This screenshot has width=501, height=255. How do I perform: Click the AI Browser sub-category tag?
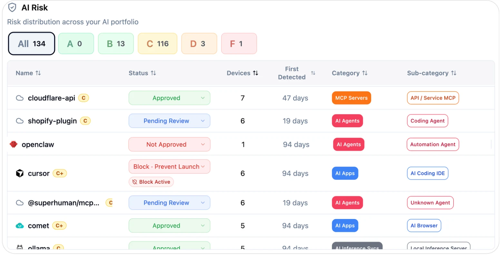click(424, 226)
